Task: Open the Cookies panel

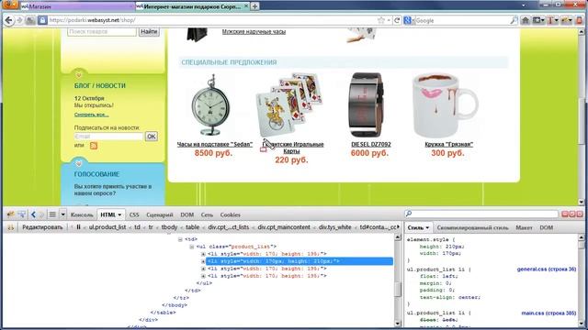Action: click(231, 214)
